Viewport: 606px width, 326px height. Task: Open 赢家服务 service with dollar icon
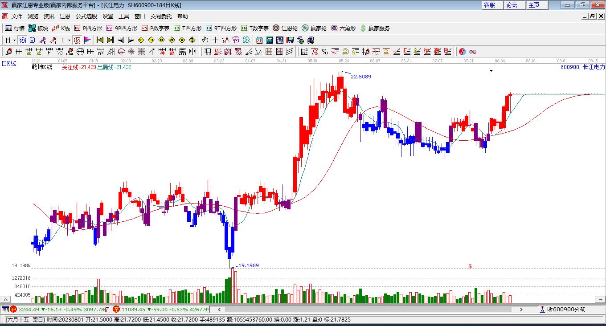click(x=375, y=28)
